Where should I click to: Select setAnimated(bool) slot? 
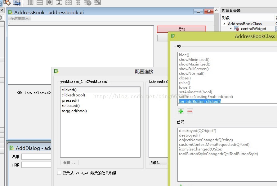coord(195,92)
